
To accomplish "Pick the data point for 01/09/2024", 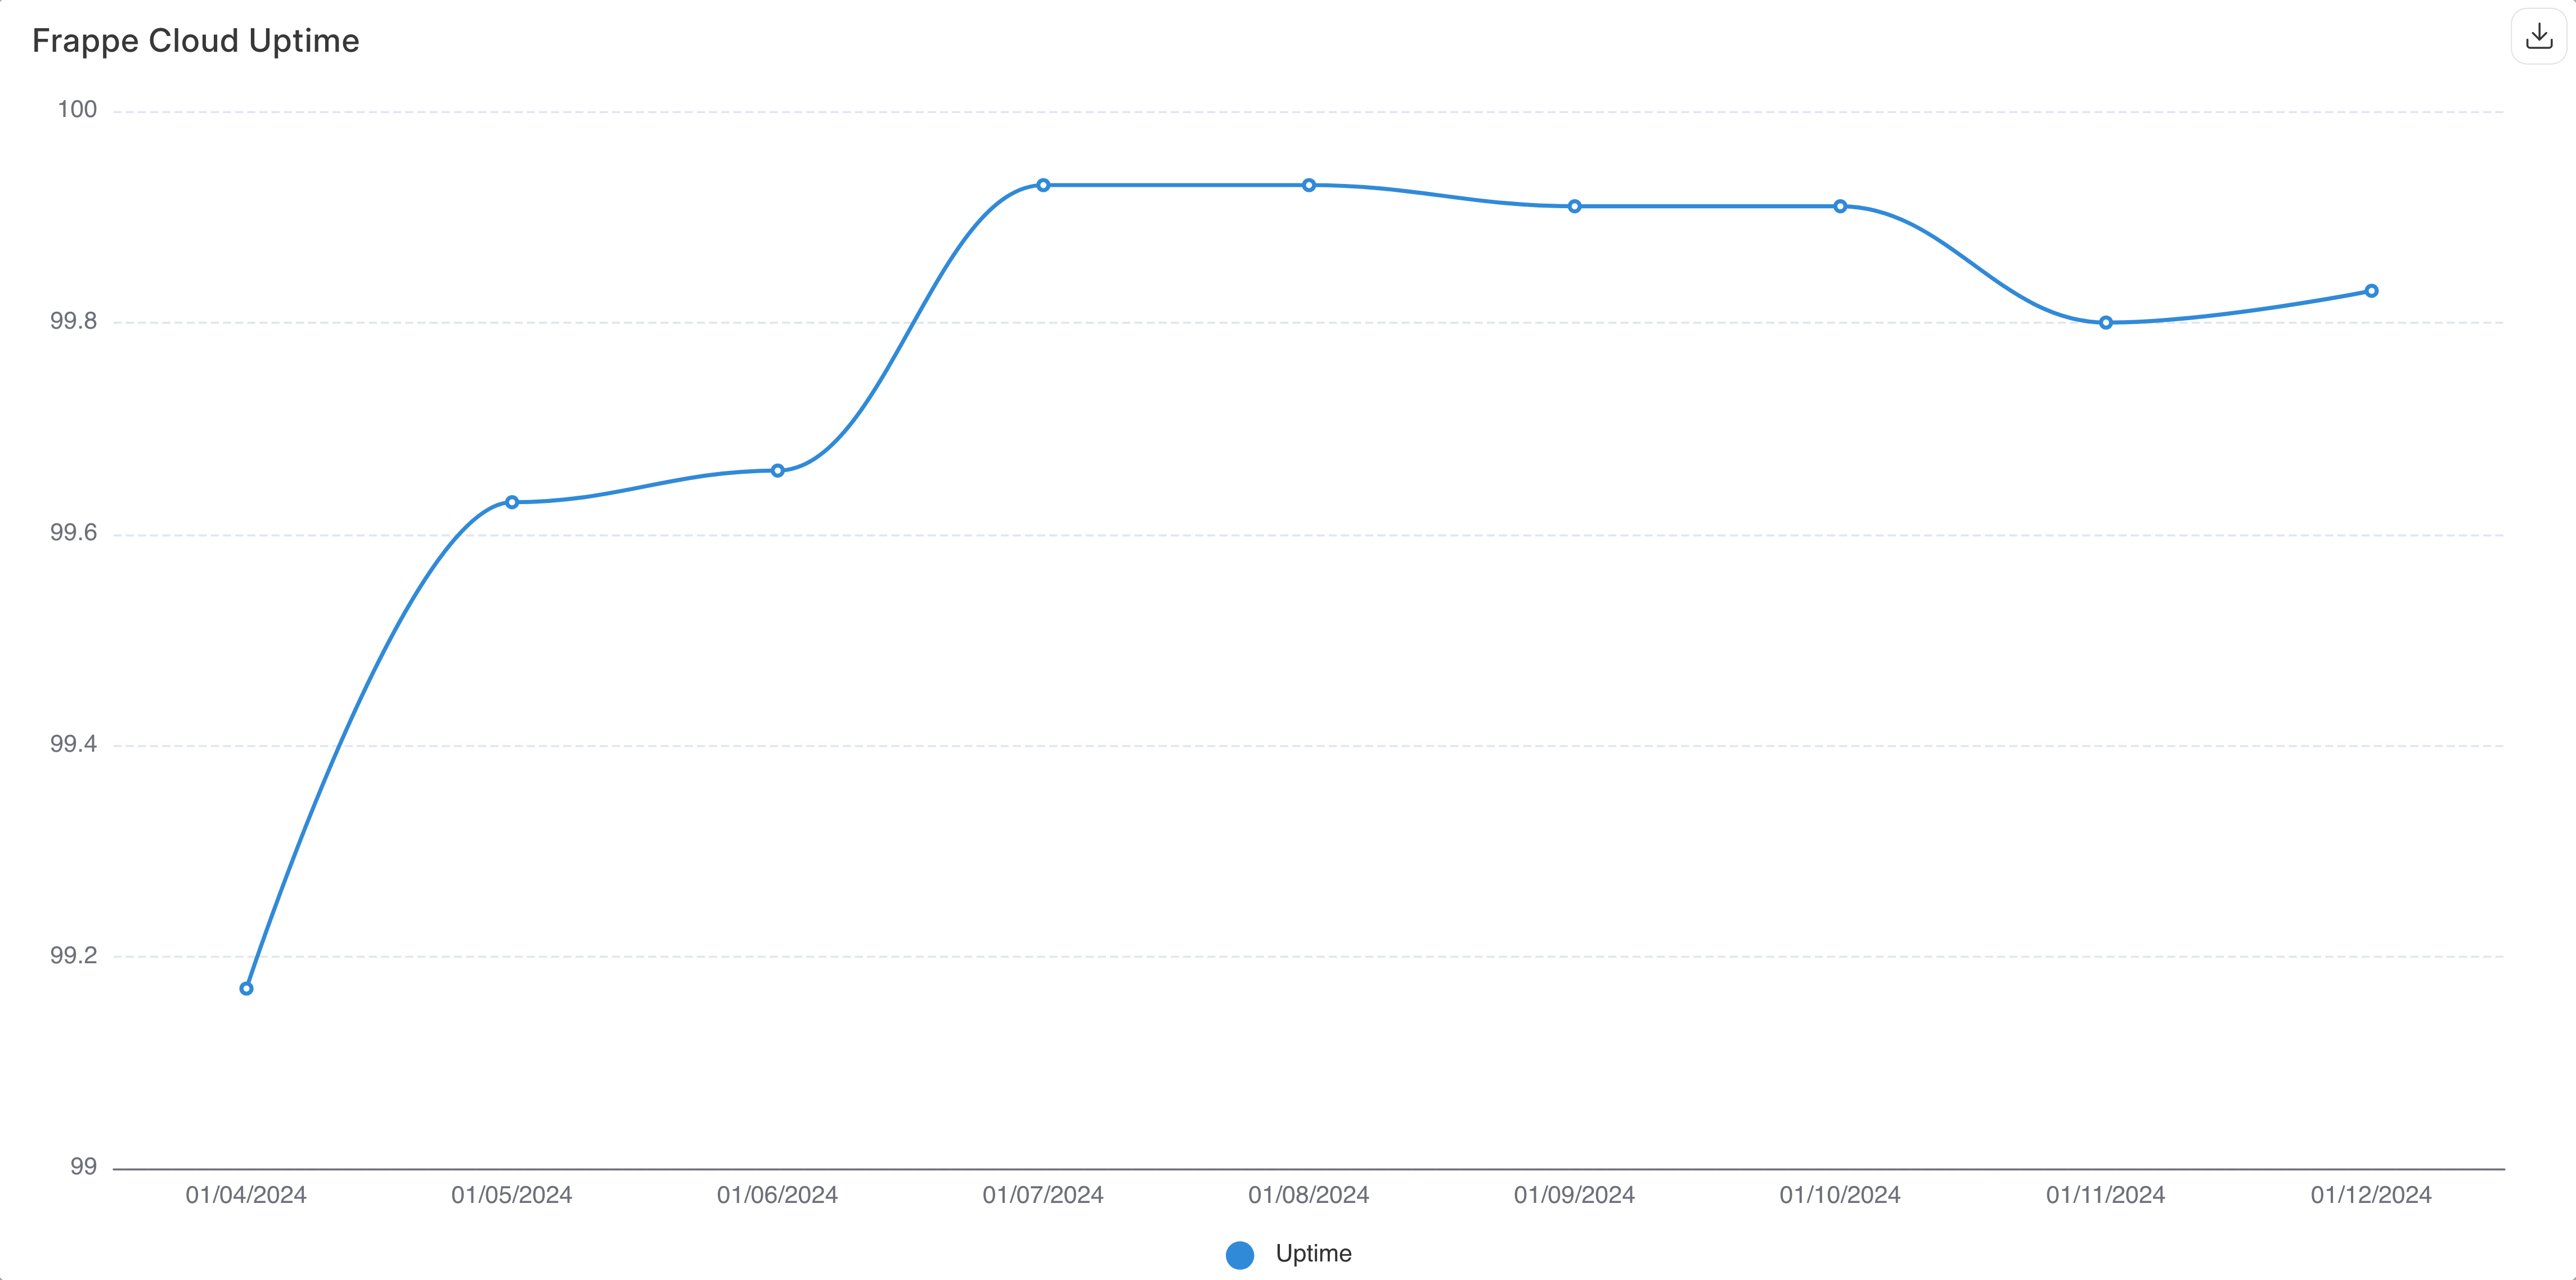I will click(1575, 206).
